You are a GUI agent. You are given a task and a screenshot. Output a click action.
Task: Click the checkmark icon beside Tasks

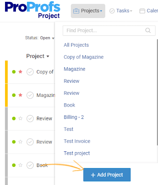tap(112, 11)
